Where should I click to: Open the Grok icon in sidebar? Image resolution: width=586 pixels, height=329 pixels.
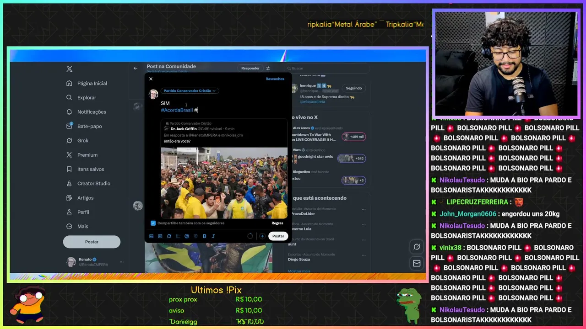pos(69,140)
